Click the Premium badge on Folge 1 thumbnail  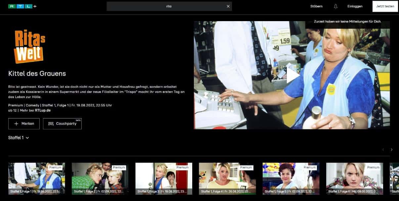pos(55,167)
